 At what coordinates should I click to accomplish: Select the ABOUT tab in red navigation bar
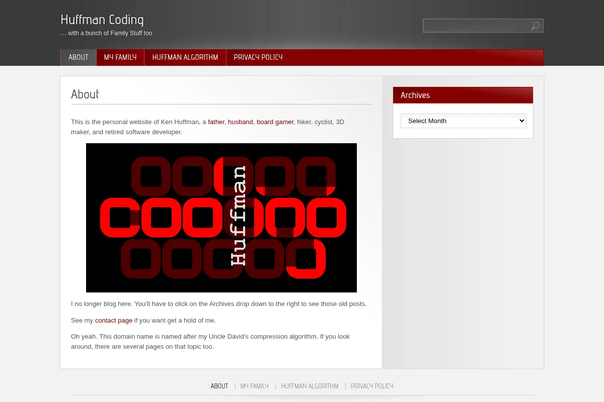79,57
